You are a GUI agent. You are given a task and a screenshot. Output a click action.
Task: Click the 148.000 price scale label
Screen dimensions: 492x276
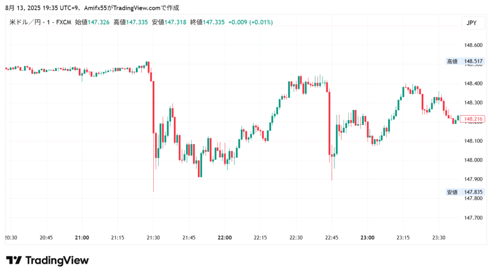coord(473,160)
